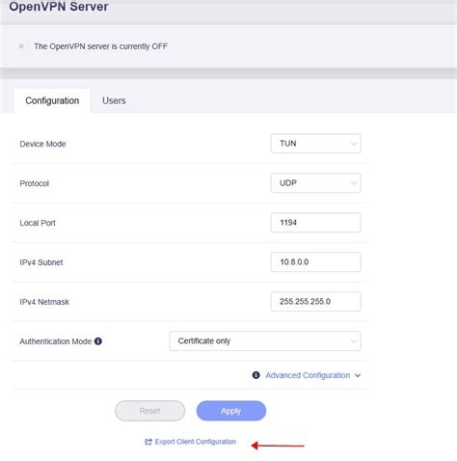
Task: Click the Advanced Configuration info icon
Action: (255, 375)
